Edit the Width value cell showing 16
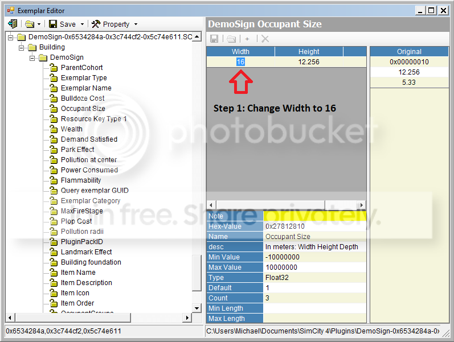Image resolution: width=454 pixels, height=342 pixels. (240, 62)
